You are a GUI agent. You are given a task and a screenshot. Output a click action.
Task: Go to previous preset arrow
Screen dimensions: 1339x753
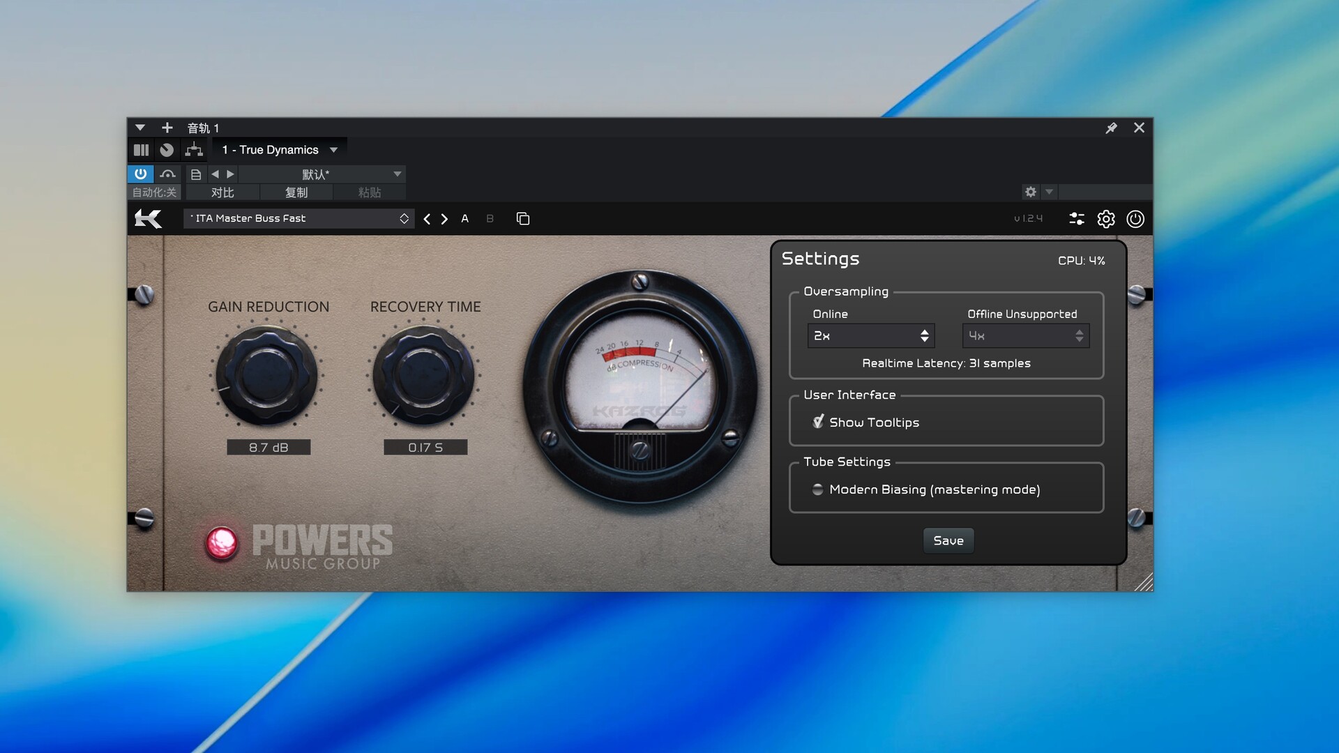(x=427, y=219)
